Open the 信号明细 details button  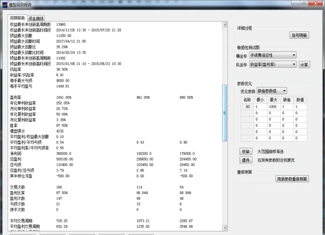[299, 35]
